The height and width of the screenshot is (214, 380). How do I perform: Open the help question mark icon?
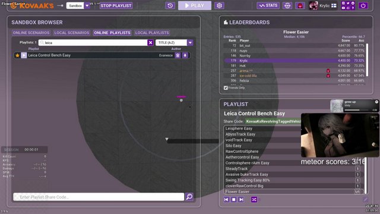(x=353, y=8)
